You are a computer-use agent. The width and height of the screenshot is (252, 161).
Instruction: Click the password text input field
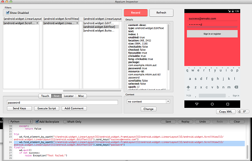(62, 102)
